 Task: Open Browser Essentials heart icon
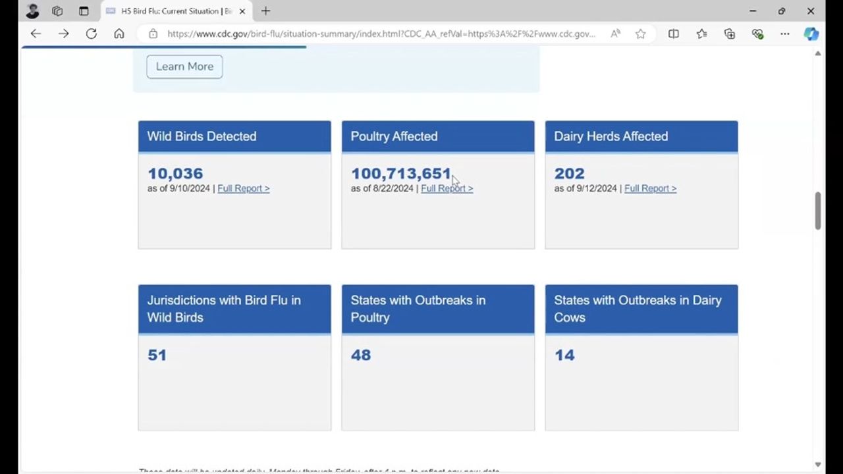757,34
